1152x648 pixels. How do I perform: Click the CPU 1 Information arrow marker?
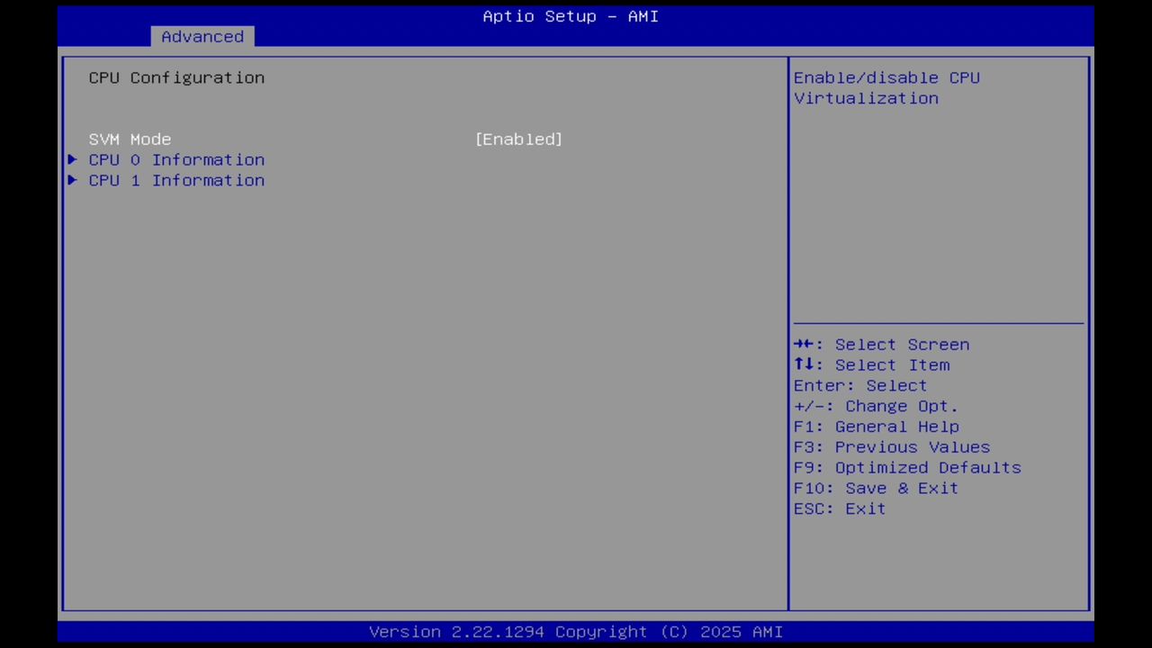[x=72, y=180]
